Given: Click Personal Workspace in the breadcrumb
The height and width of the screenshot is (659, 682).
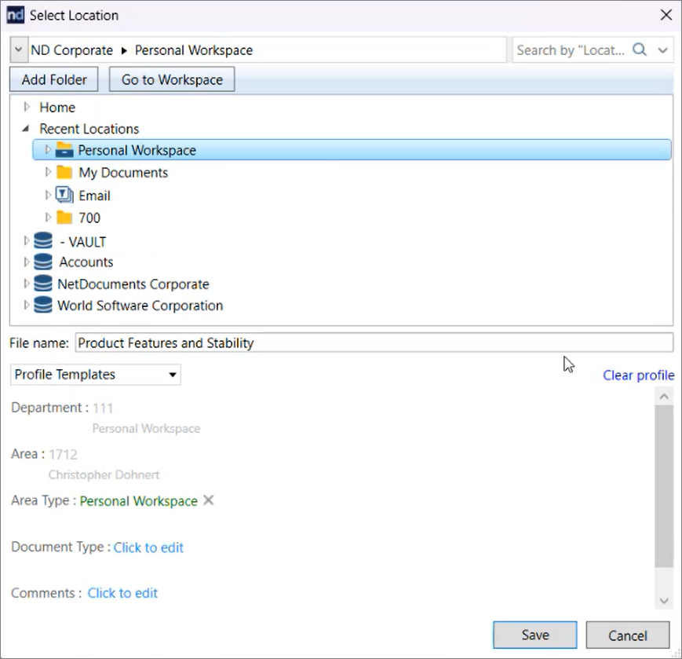Looking at the screenshot, I should [x=193, y=49].
